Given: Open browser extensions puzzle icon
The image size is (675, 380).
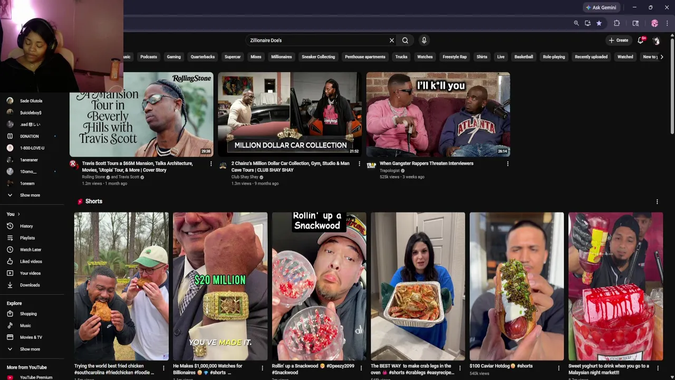Looking at the screenshot, I should point(616,23).
